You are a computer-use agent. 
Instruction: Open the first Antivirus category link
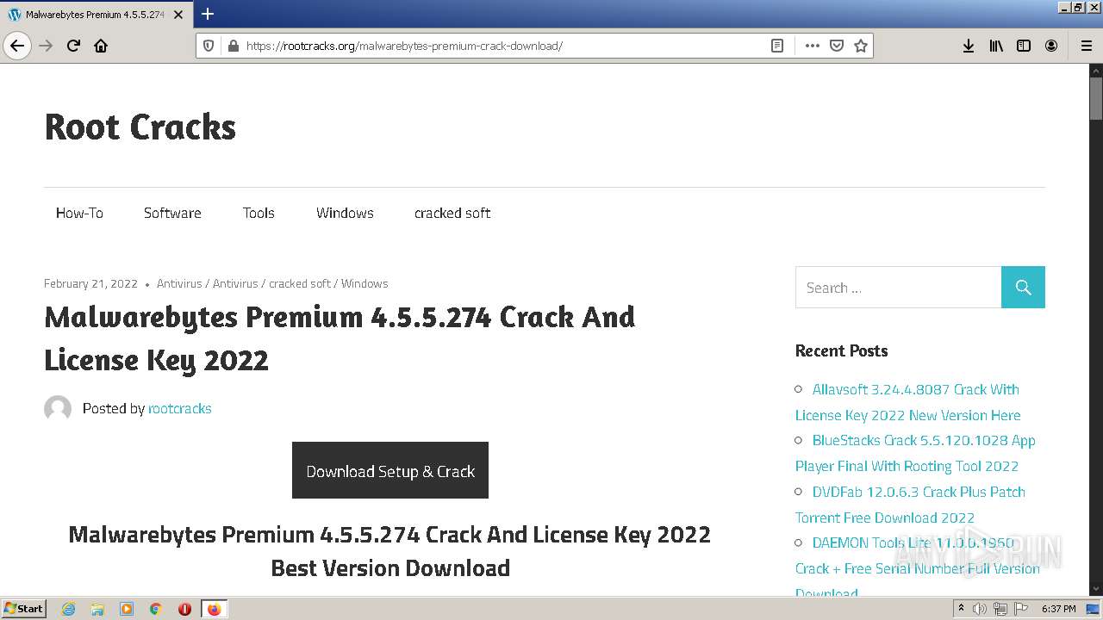tap(179, 283)
